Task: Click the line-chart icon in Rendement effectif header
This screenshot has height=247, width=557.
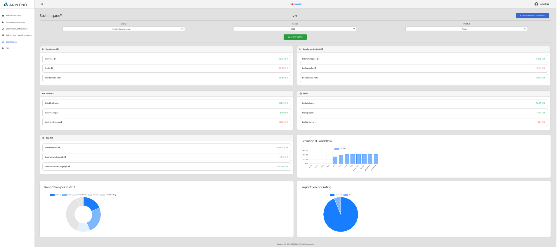Action: [301, 49]
